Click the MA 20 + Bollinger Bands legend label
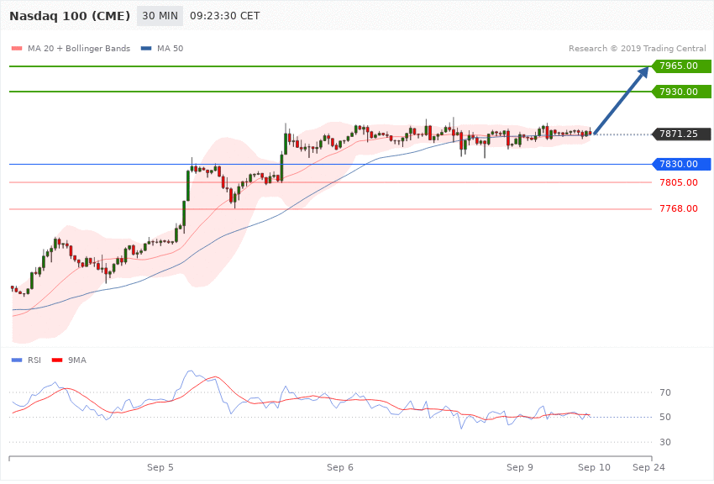 [79, 48]
